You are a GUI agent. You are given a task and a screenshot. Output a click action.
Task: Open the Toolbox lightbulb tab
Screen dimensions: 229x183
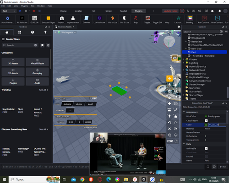(x=45, y=32)
